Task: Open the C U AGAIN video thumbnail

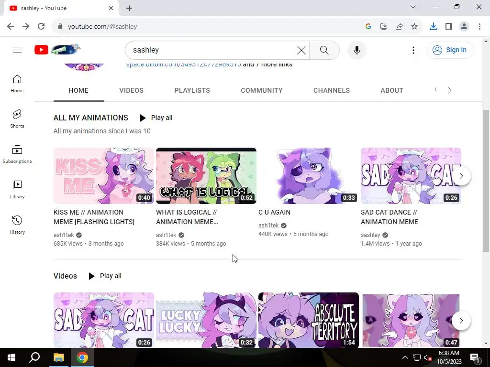Action: point(309,176)
